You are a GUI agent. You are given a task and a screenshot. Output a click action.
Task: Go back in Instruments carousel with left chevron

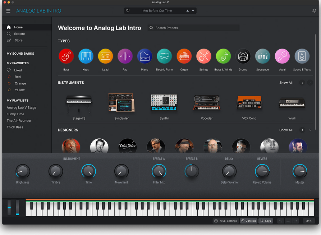point(302,83)
